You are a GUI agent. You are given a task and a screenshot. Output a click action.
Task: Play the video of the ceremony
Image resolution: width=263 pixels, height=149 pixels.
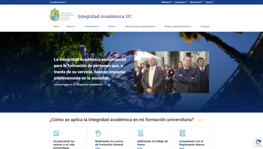click(x=171, y=72)
